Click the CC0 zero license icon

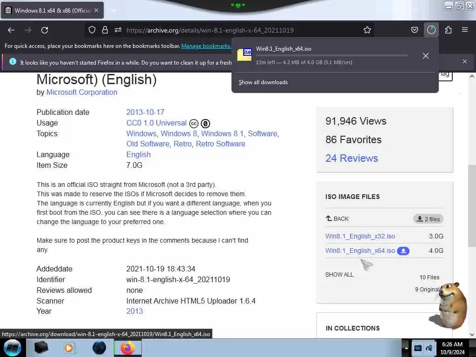pos(205,124)
